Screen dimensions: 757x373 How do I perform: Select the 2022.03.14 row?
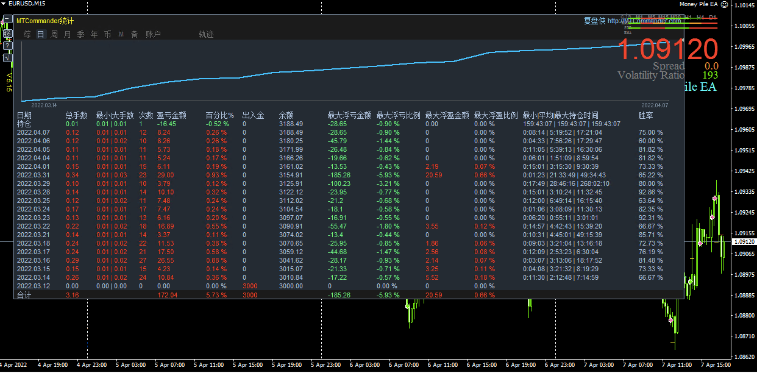(x=349, y=277)
